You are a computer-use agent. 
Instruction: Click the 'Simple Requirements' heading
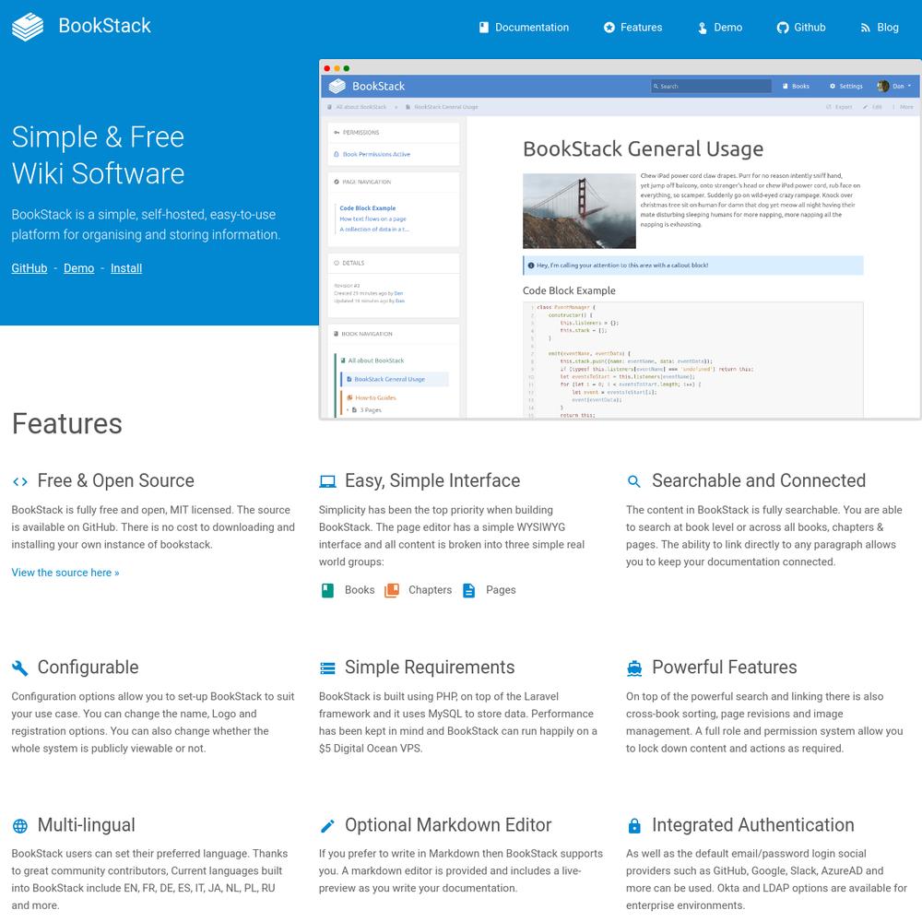point(430,667)
